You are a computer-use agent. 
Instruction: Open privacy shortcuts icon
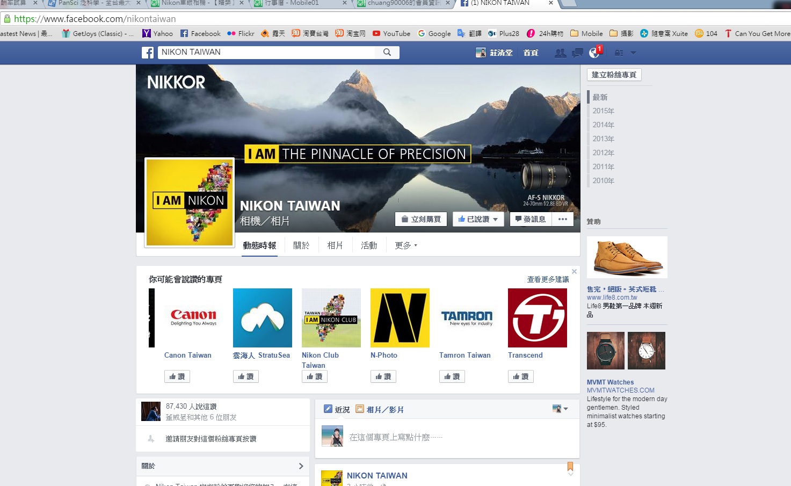click(619, 53)
